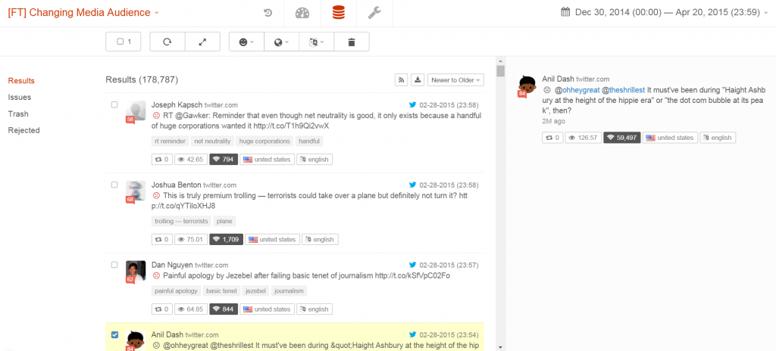Screen dimensions: 776x351
Task: Uncheck the selected Anil Dash tweet
Action: coord(114,334)
